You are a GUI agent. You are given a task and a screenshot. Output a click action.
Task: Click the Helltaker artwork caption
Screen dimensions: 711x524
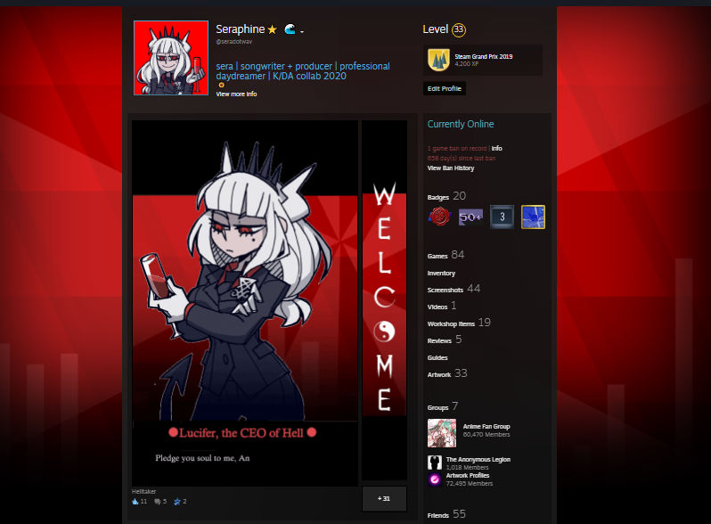143,492
